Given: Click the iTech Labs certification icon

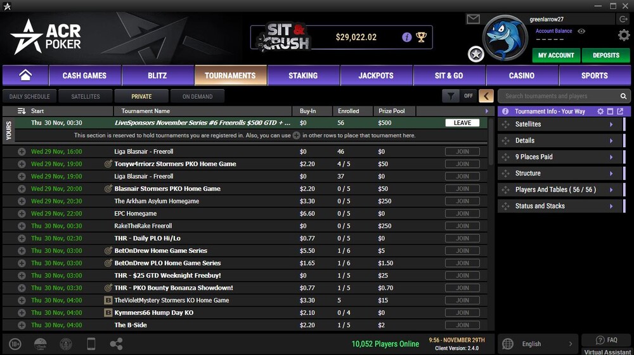Looking at the screenshot, I should point(41,344).
